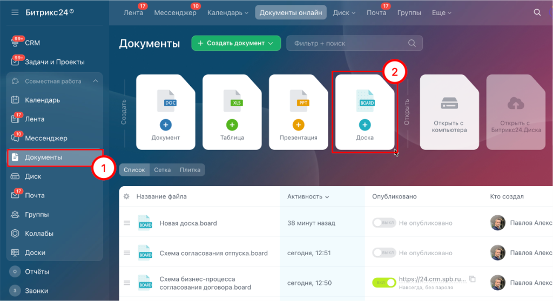Toggle publishing for Схема согласования отпуска.board
553x301 pixels.
coord(384,253)
